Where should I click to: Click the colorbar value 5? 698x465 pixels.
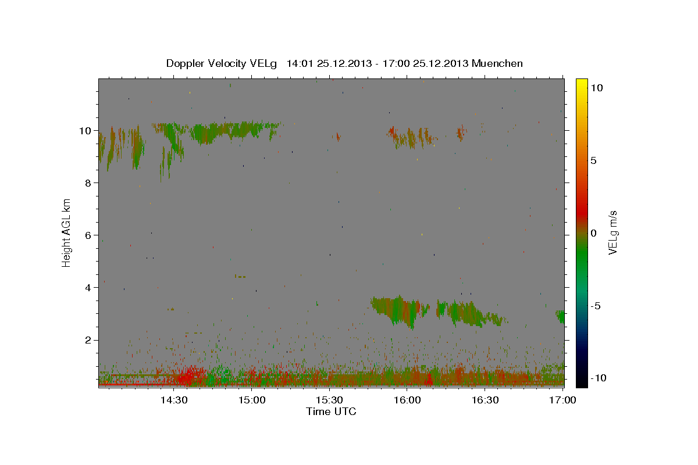594,160
